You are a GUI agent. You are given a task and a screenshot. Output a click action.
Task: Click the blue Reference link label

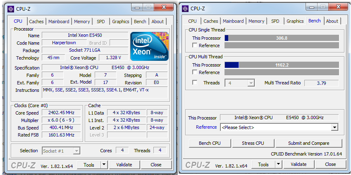click(206, 127)
